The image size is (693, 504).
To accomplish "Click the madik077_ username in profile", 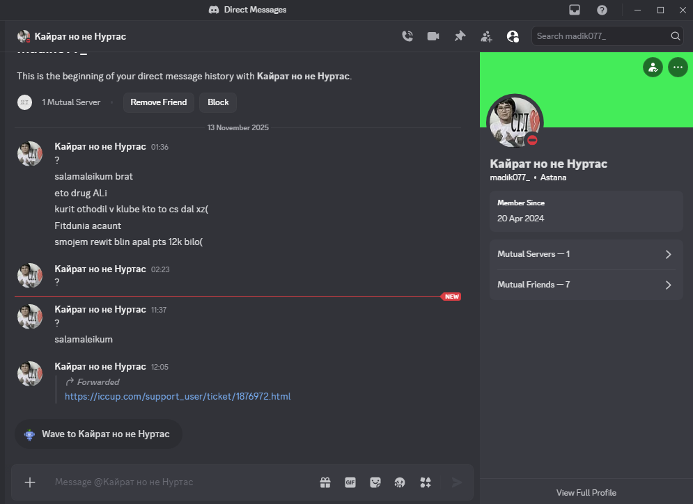I will [x=510, y=178].
